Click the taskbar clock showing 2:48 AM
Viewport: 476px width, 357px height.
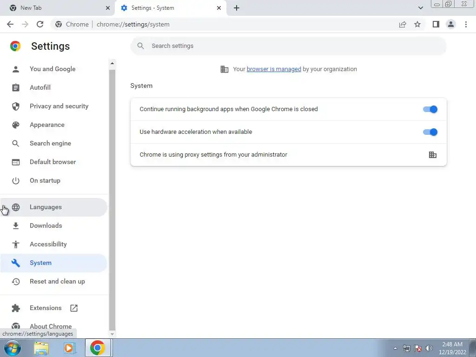(x=452, y=348)
